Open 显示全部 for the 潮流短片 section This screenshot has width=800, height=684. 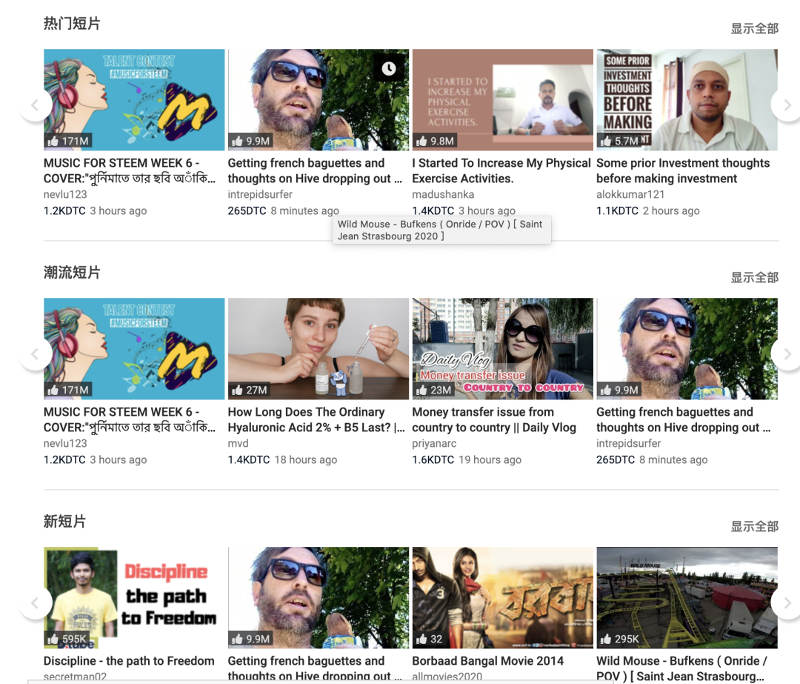coord(753,277)
